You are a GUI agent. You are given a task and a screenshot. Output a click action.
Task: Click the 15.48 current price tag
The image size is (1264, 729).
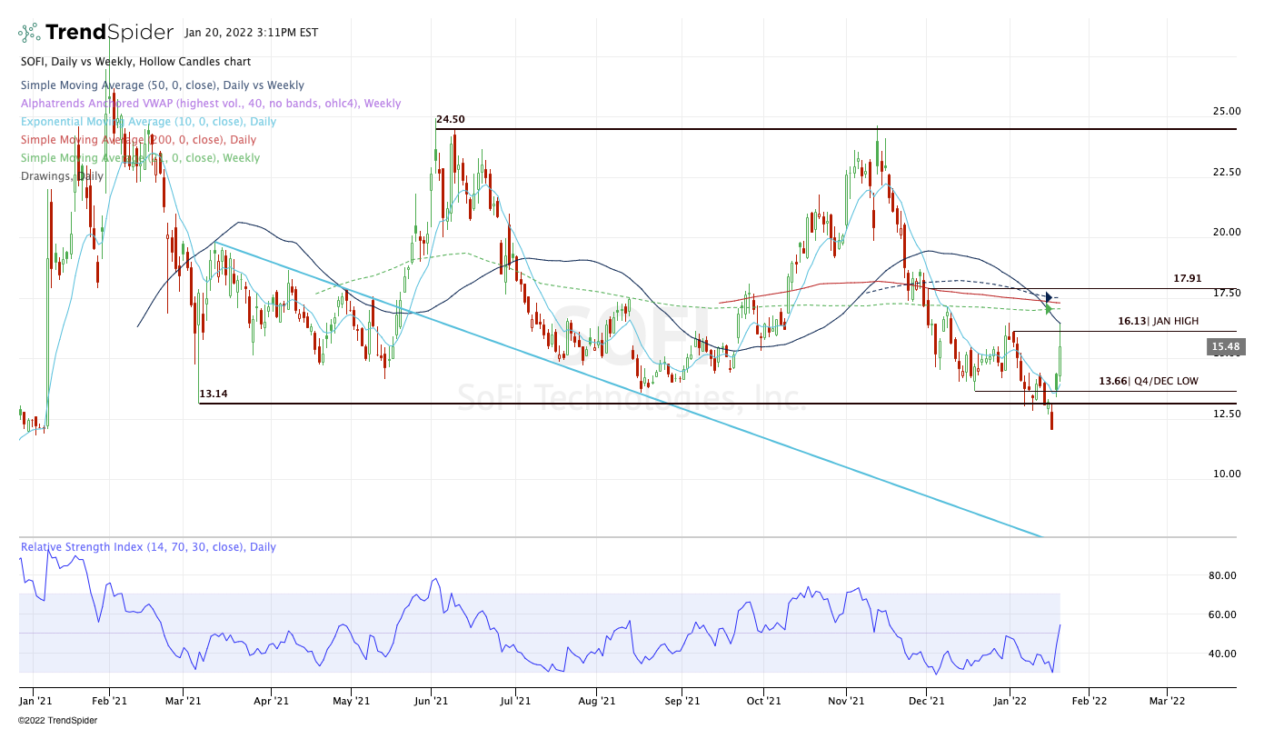coord(1226,346)
